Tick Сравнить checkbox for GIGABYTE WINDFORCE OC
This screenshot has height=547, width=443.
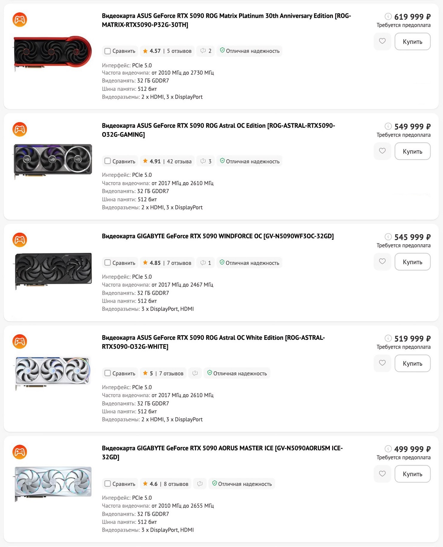(x=108, y=263)
